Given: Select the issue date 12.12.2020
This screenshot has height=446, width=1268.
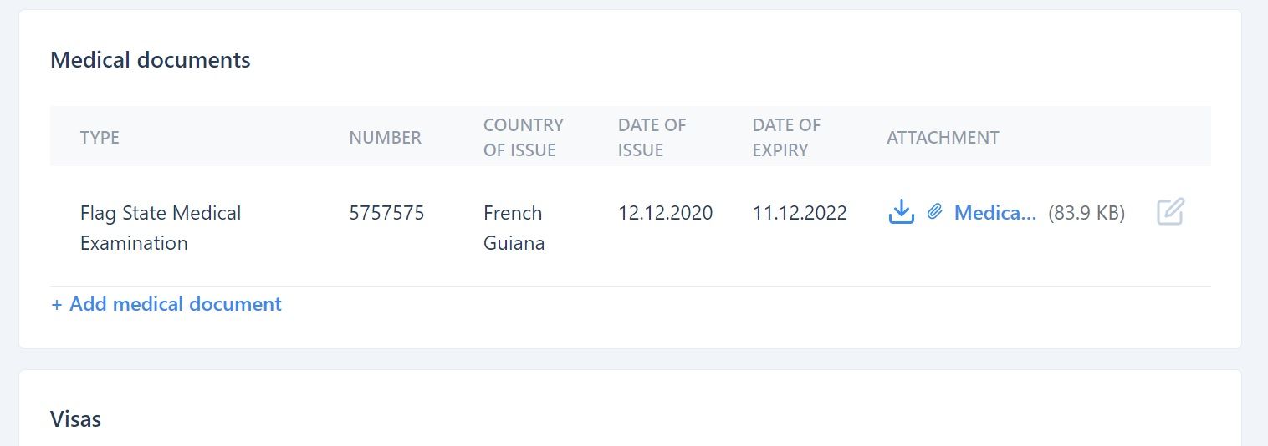Looking at the screenshot, I should coord(666,213).
